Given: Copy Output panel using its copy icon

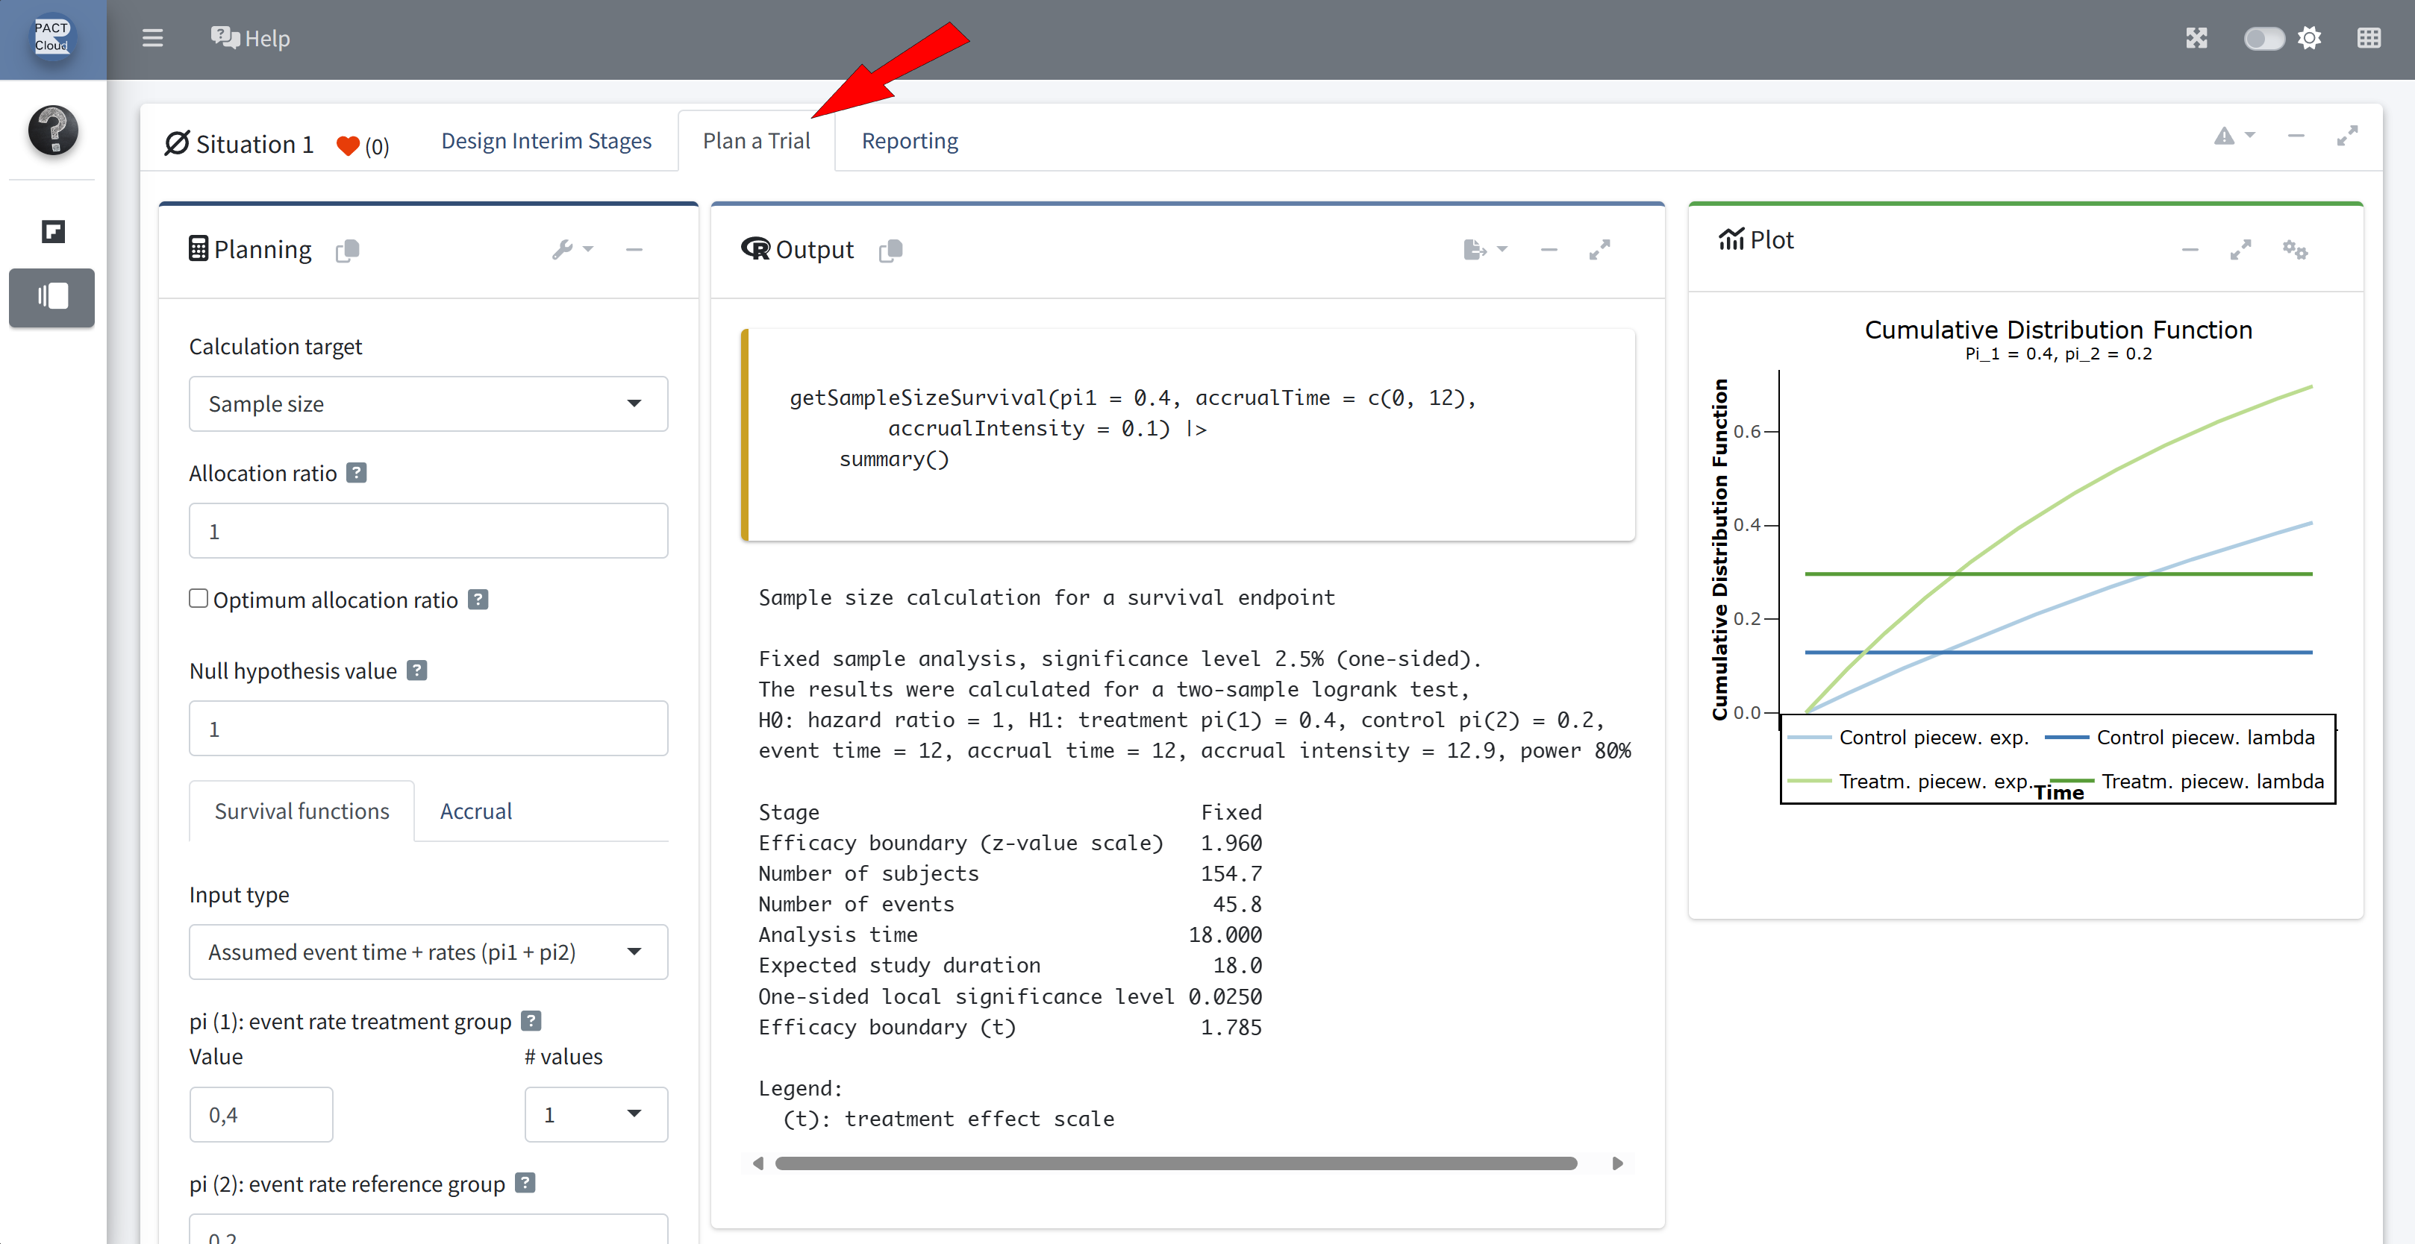Looking at the screenshot, I should coord(890,250).
